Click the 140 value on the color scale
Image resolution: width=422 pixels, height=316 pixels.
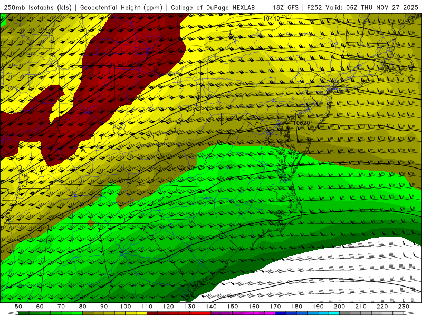coord(211,307)
